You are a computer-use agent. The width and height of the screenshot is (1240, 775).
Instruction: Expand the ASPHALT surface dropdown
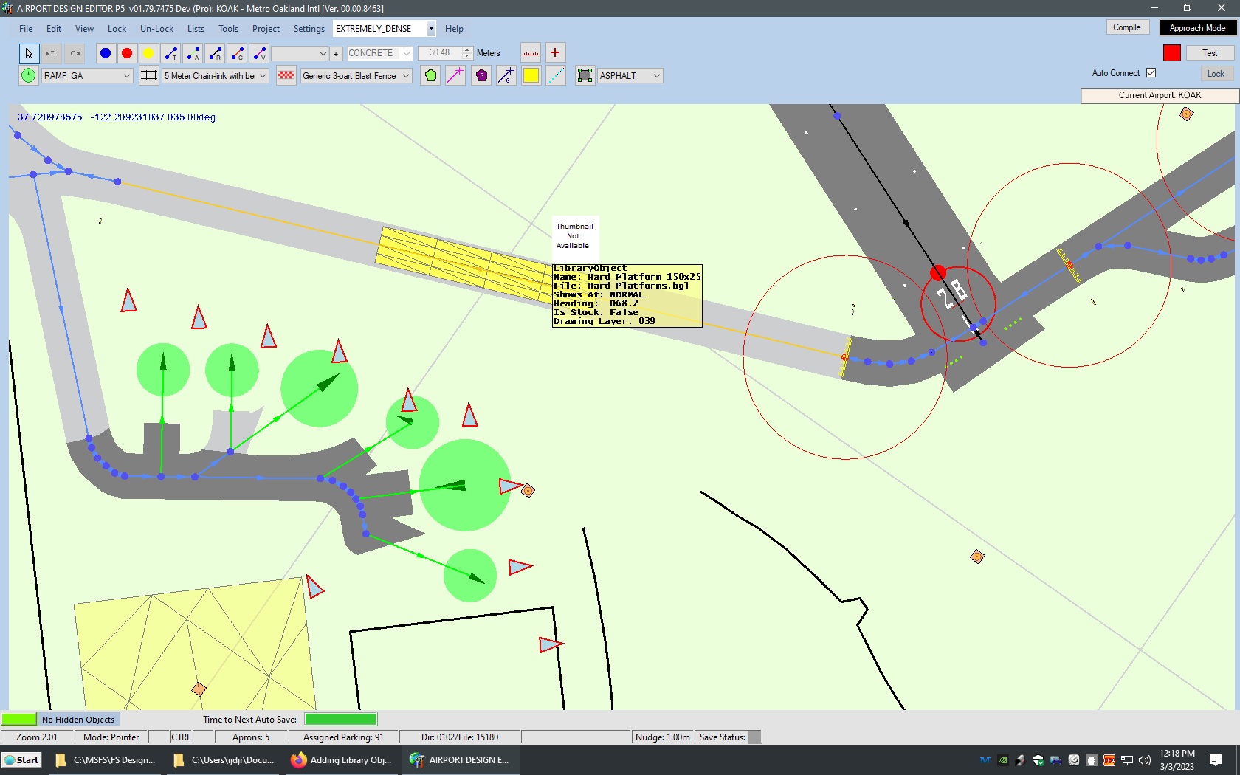pos(656,76)
